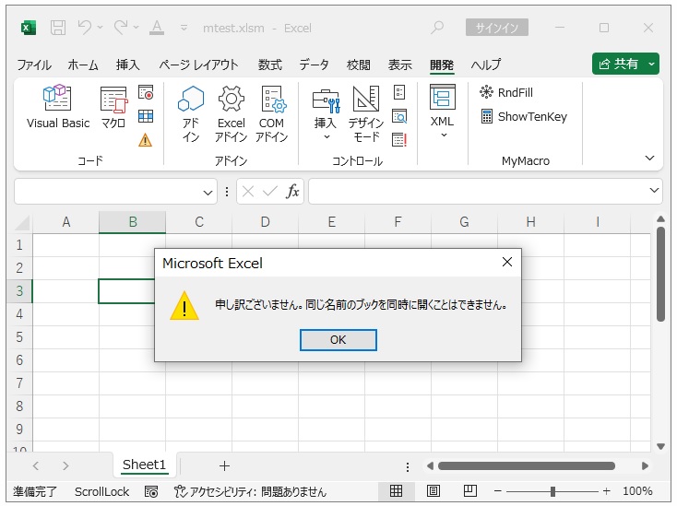
Task: Select row 5 header
Action: pos(19,337)
